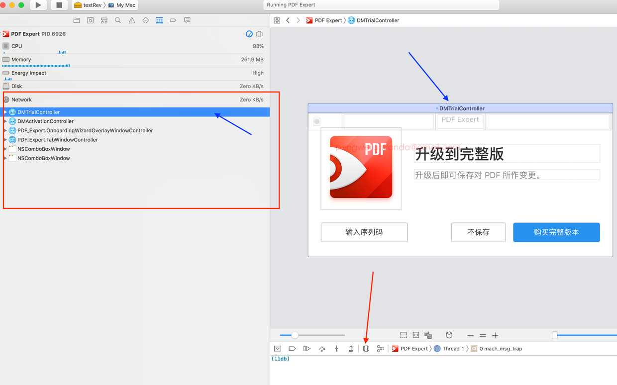
Task: Zoom in the view hierarchy canvas
Action: tap(495, 335)
